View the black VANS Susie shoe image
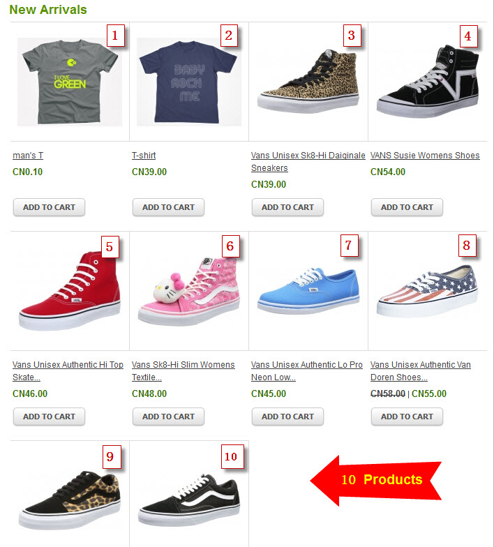Screen dimensions: 494x547 (428, 81)
